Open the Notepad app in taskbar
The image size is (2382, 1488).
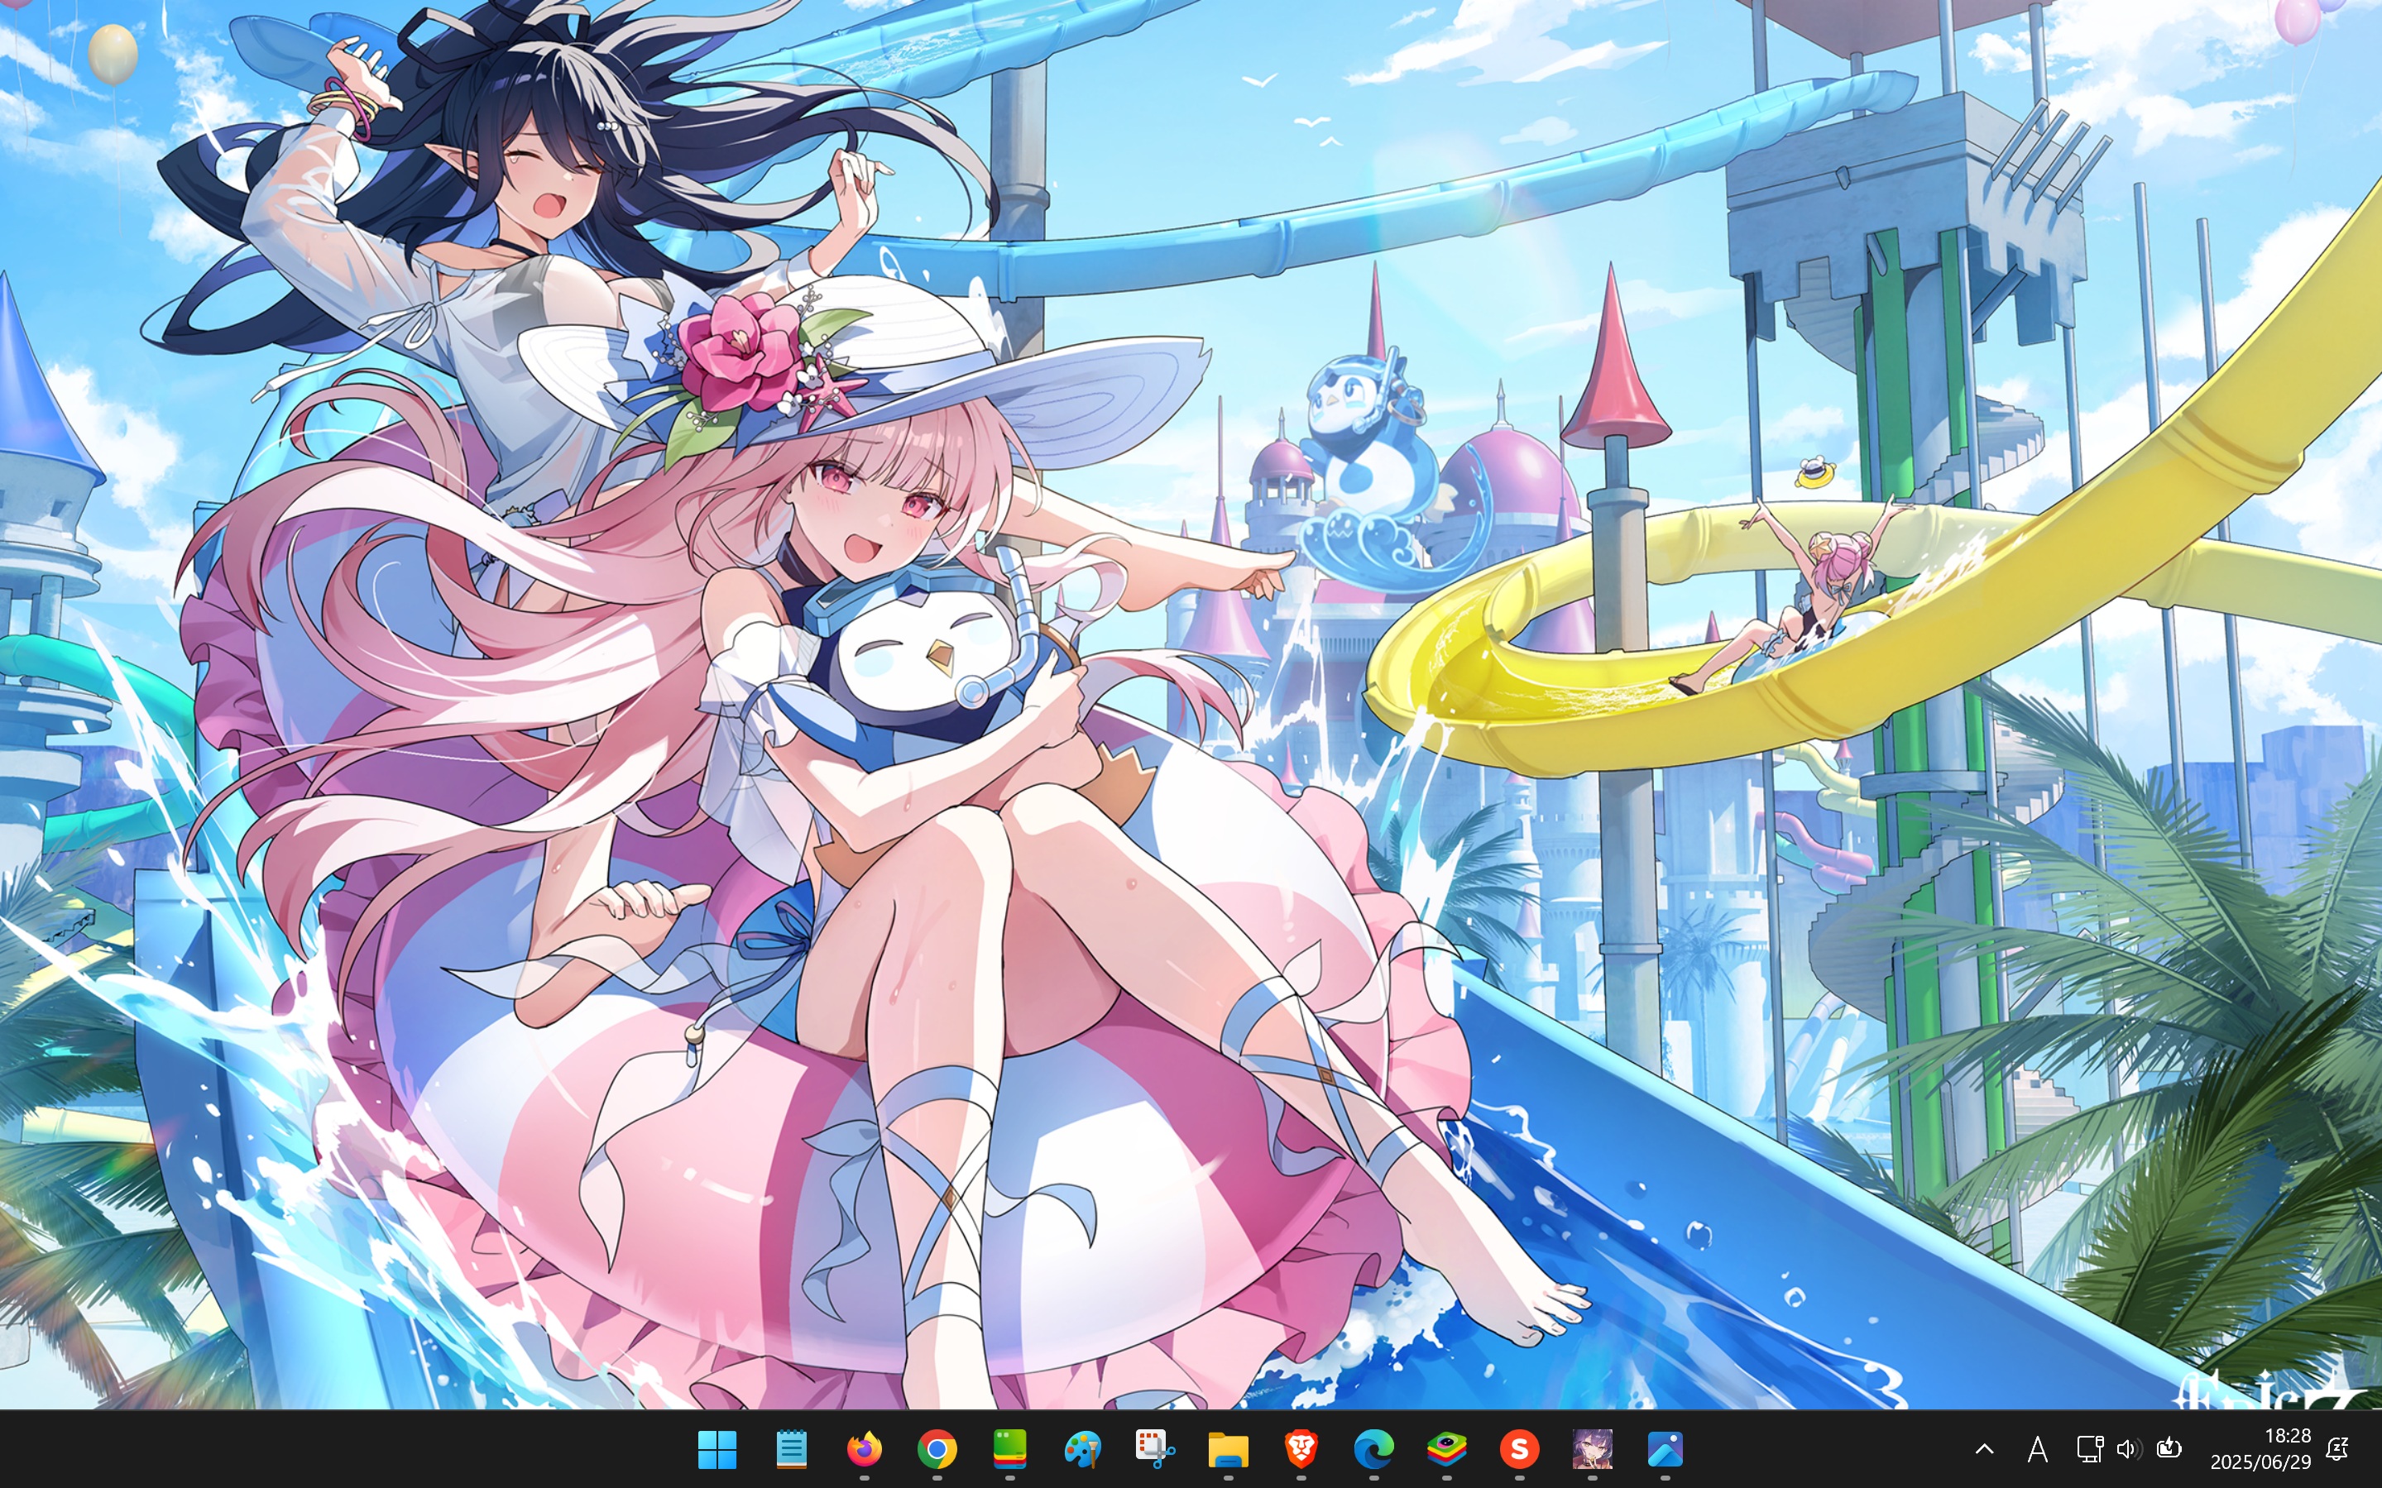tap(790, 1448)
